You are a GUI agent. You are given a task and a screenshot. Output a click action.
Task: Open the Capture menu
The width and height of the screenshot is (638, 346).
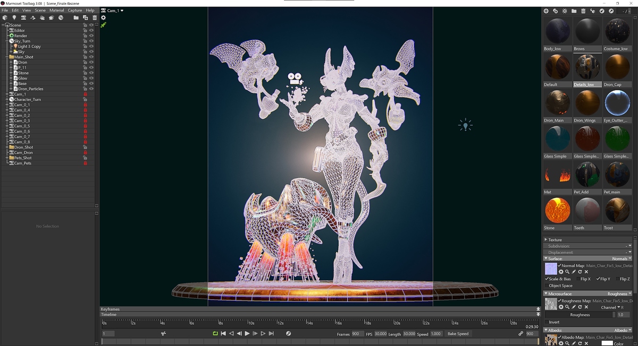(75, 10)
